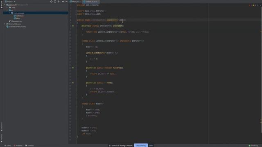Expand the .idea folder
The image size is (262, 147).
click(x=7, y=7)
